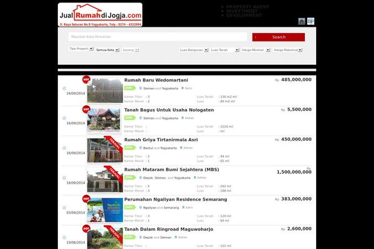The height and width of the screenshot is (249, 374).
Task: Open the Luas Tanah dropdown
Action: [224, 50]
